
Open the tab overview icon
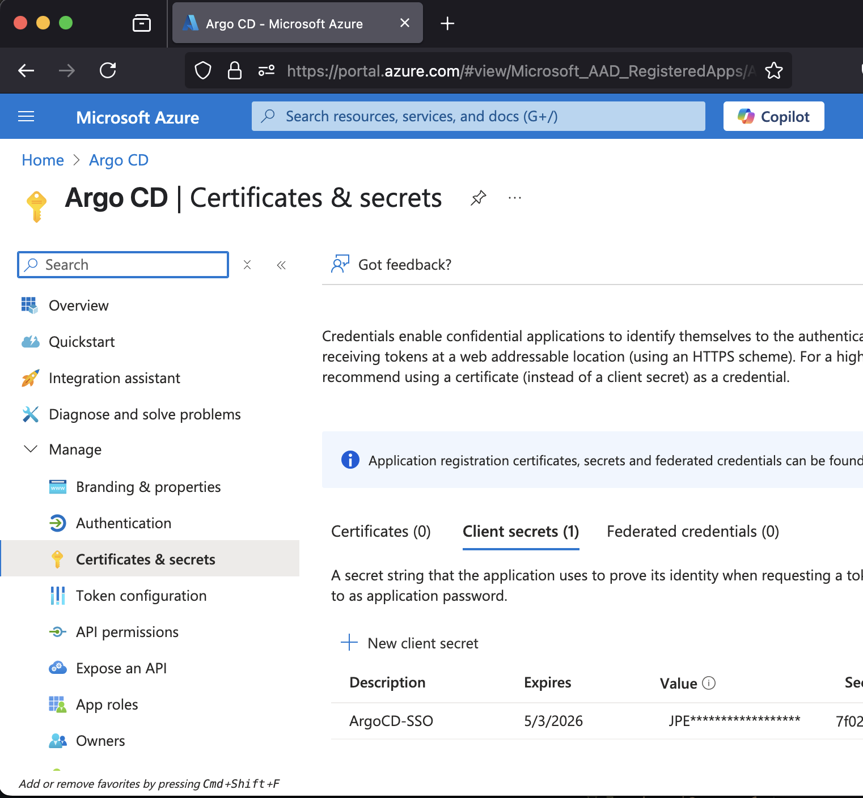coord(142,23)
